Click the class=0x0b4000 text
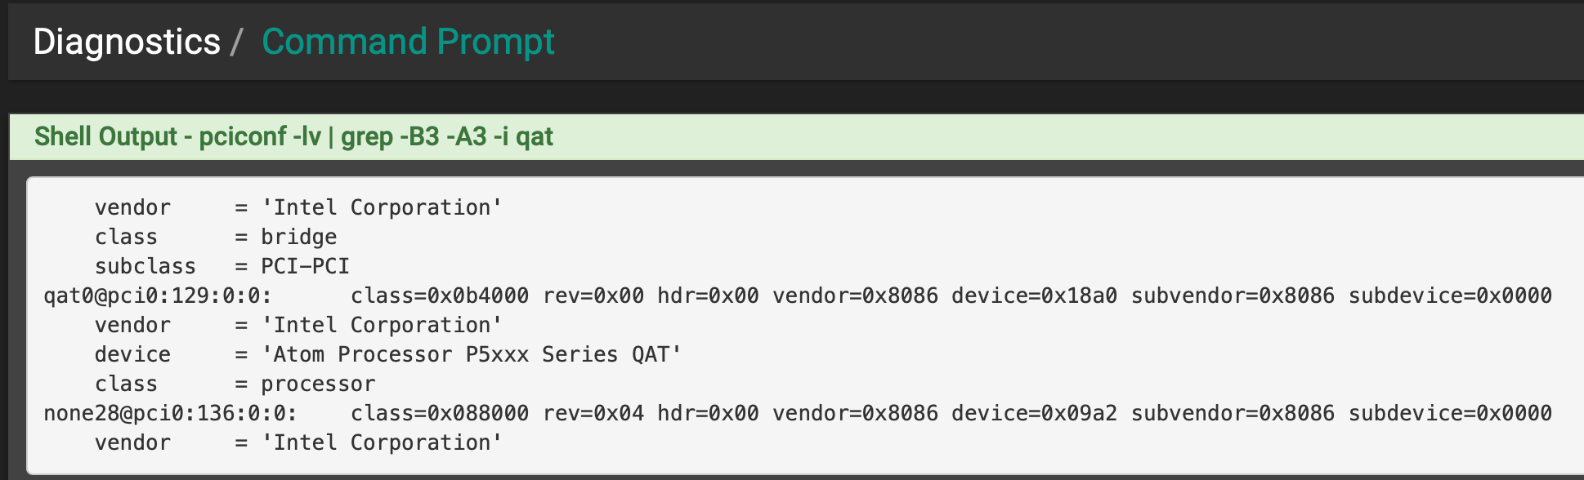1584x480 pixels. (439, 296)
